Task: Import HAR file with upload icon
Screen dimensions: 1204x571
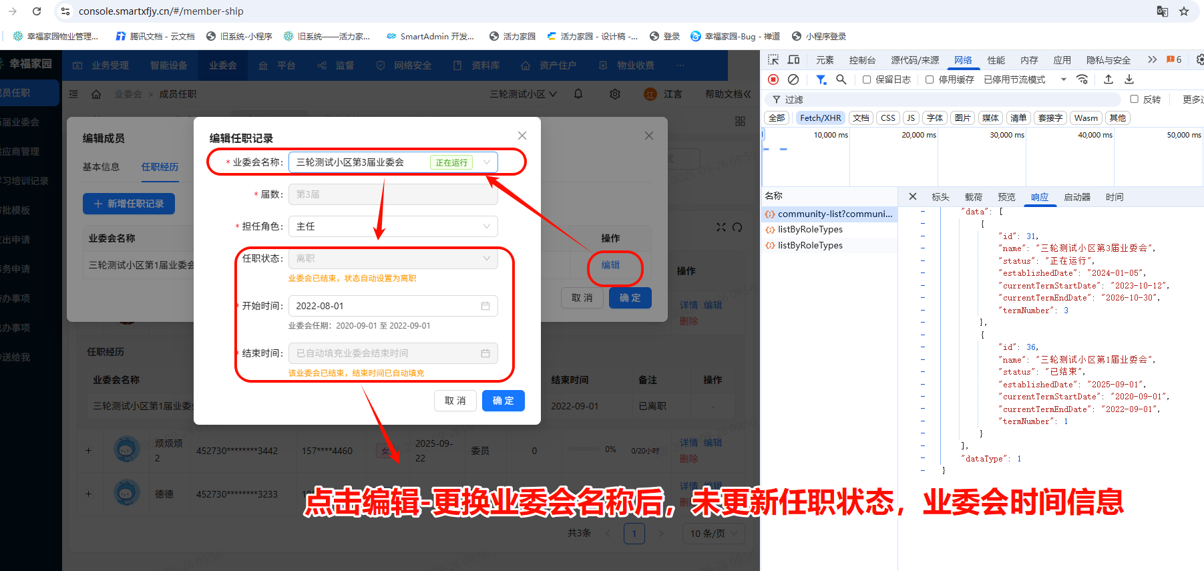Action: tap(1109, 79)
